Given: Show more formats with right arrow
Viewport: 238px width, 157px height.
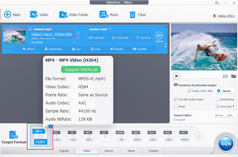Looking at the screenshot, I should 198,136.
